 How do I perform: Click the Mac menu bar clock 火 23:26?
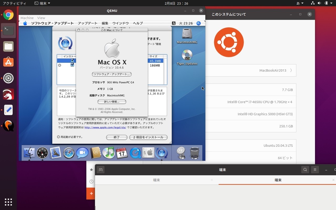[186, 23]
